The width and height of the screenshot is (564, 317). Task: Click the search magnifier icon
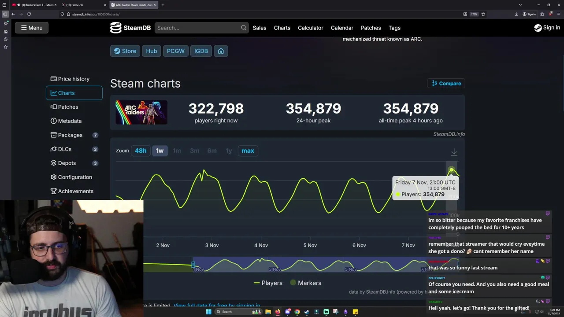(244, 28)
